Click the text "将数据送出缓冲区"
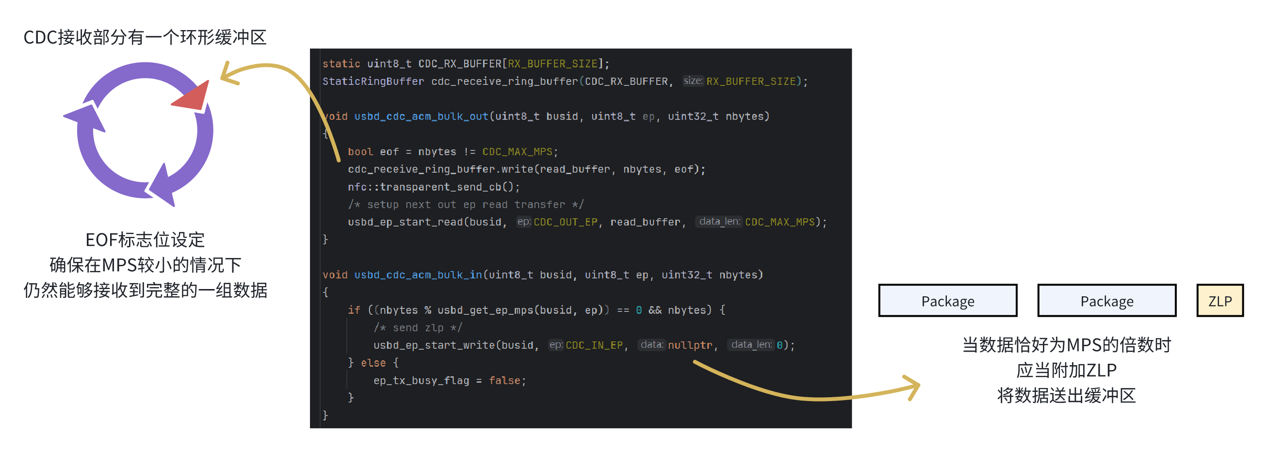This screenshot has width=1268, height=452. tap(1066, 396)
